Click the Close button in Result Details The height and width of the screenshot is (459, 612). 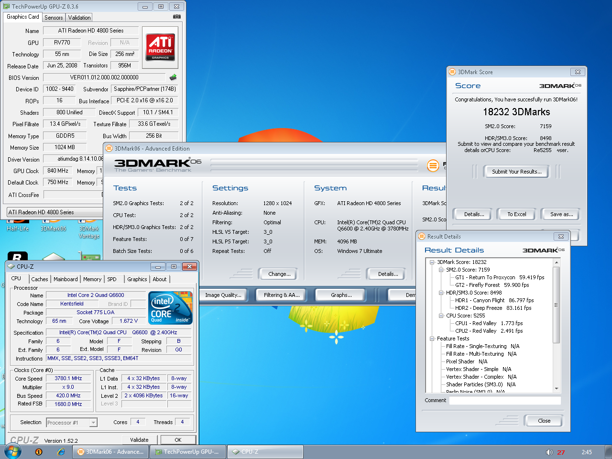pos(544,421)
